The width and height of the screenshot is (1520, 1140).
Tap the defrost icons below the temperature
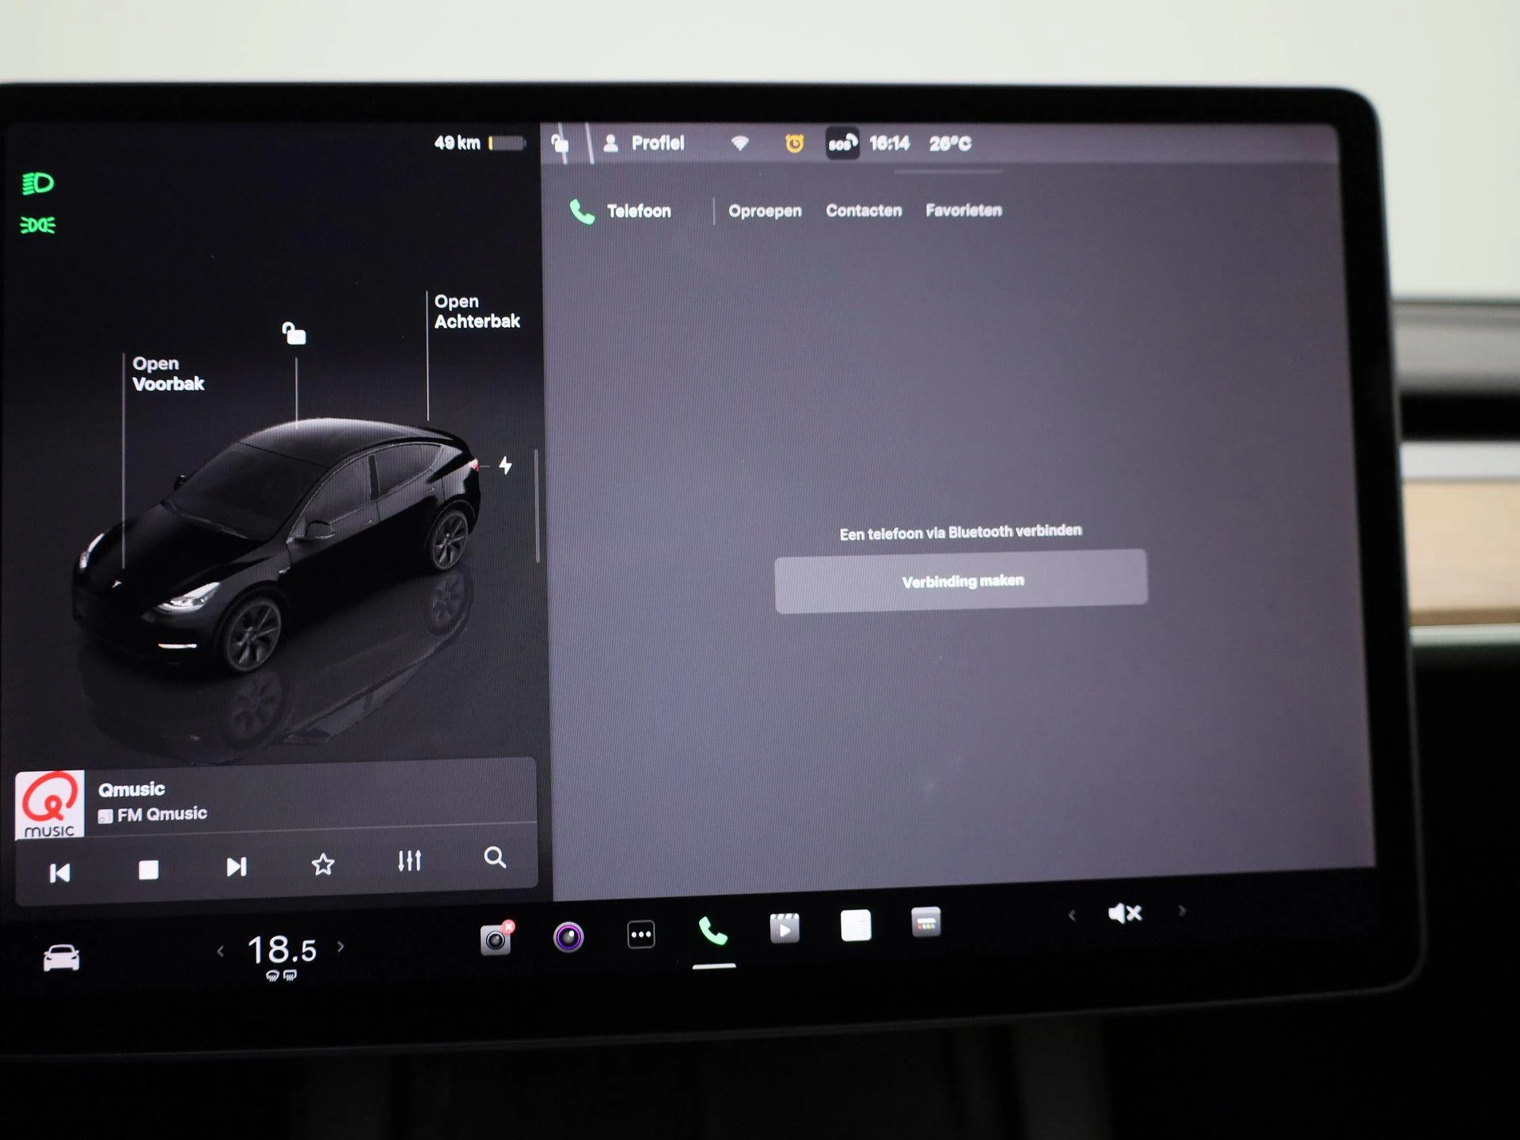click(x=282, y=975)
